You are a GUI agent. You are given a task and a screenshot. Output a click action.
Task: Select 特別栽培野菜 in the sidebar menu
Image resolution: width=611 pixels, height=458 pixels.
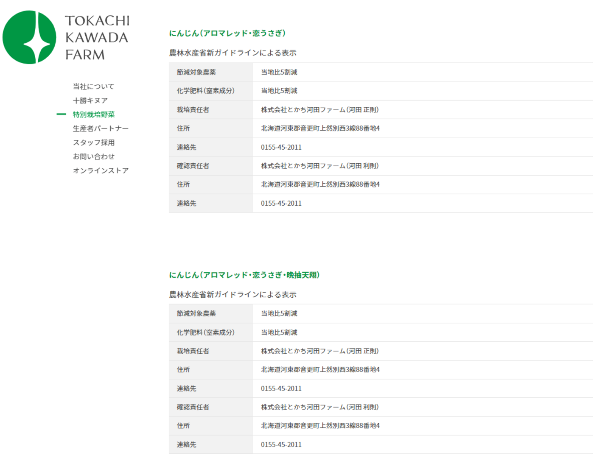click(x=94, y=114)
